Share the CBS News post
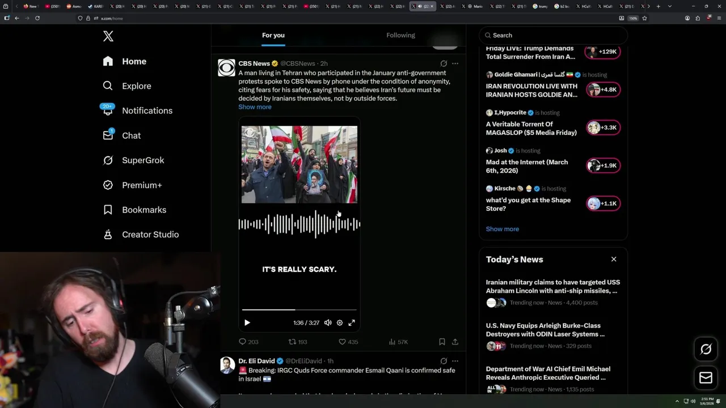 [x=455, y=342]
